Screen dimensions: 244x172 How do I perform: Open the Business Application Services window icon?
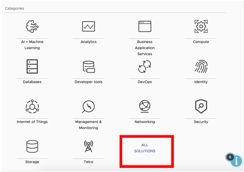145,26
